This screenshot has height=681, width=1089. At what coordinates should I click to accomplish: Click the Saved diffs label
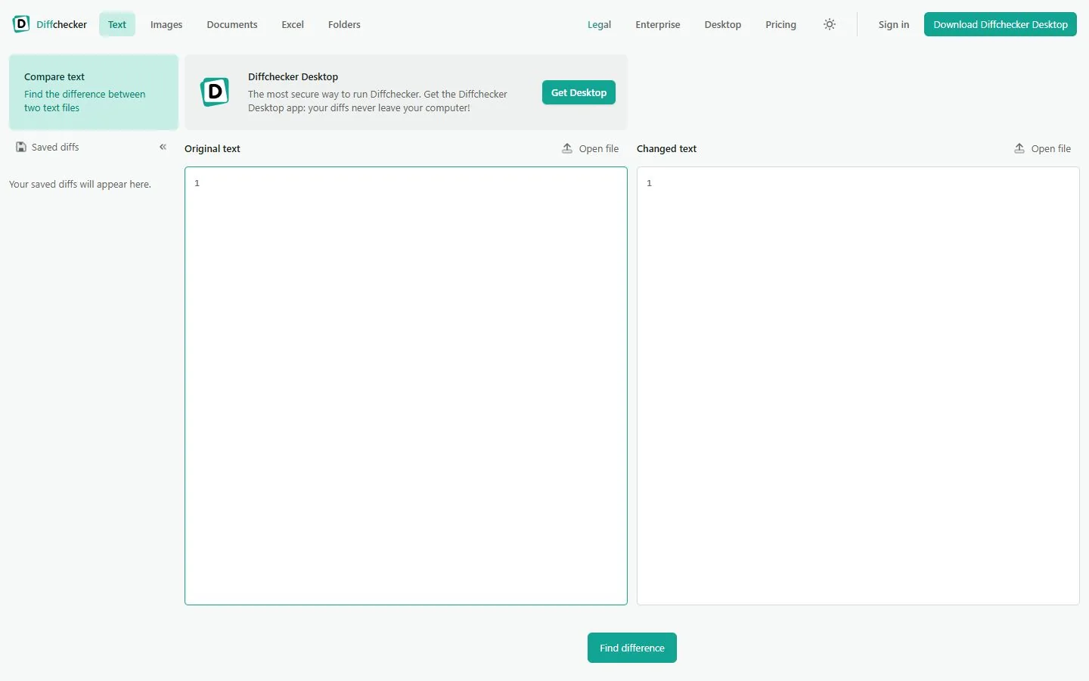coord(55,147)
